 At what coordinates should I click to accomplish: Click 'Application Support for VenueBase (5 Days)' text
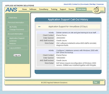(x=68, y=26)
